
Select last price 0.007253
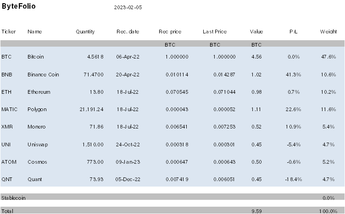click(x=224, y=127)
